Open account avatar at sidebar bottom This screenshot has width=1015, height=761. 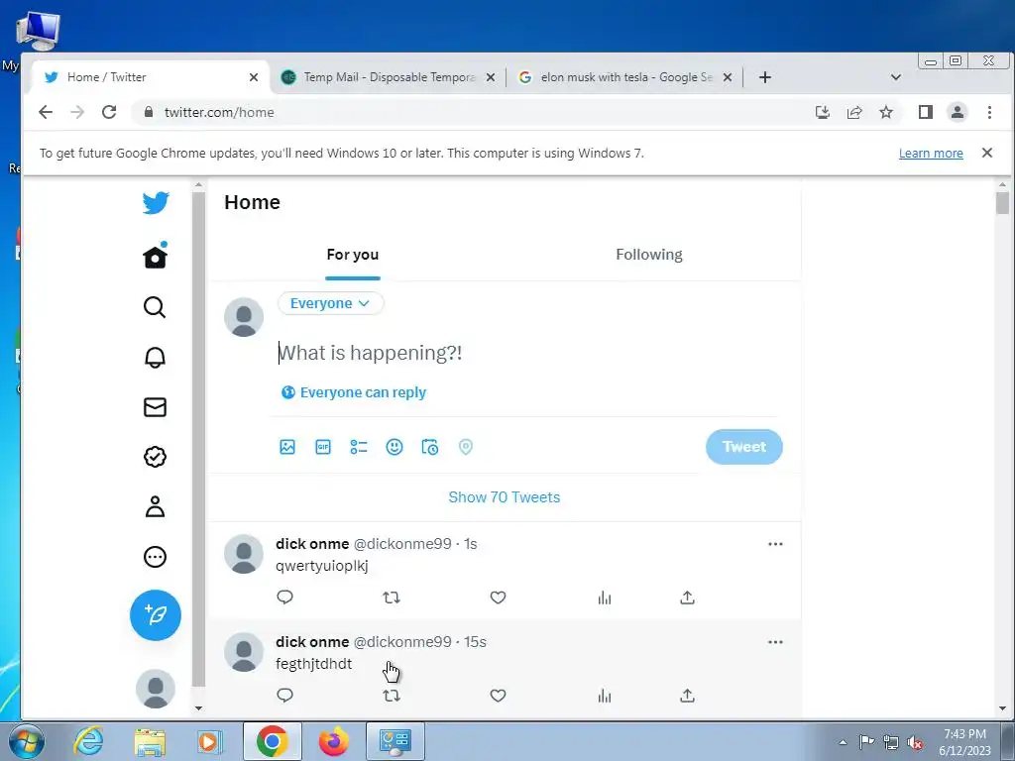(156, 689)
